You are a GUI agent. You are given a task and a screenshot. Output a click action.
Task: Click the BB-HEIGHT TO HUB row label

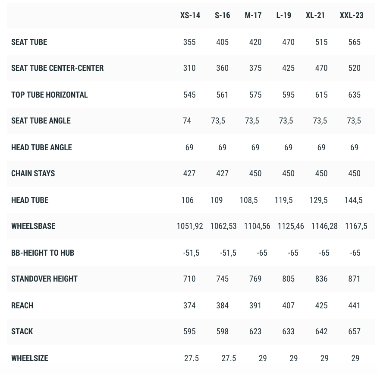click(x=43, y=253)
